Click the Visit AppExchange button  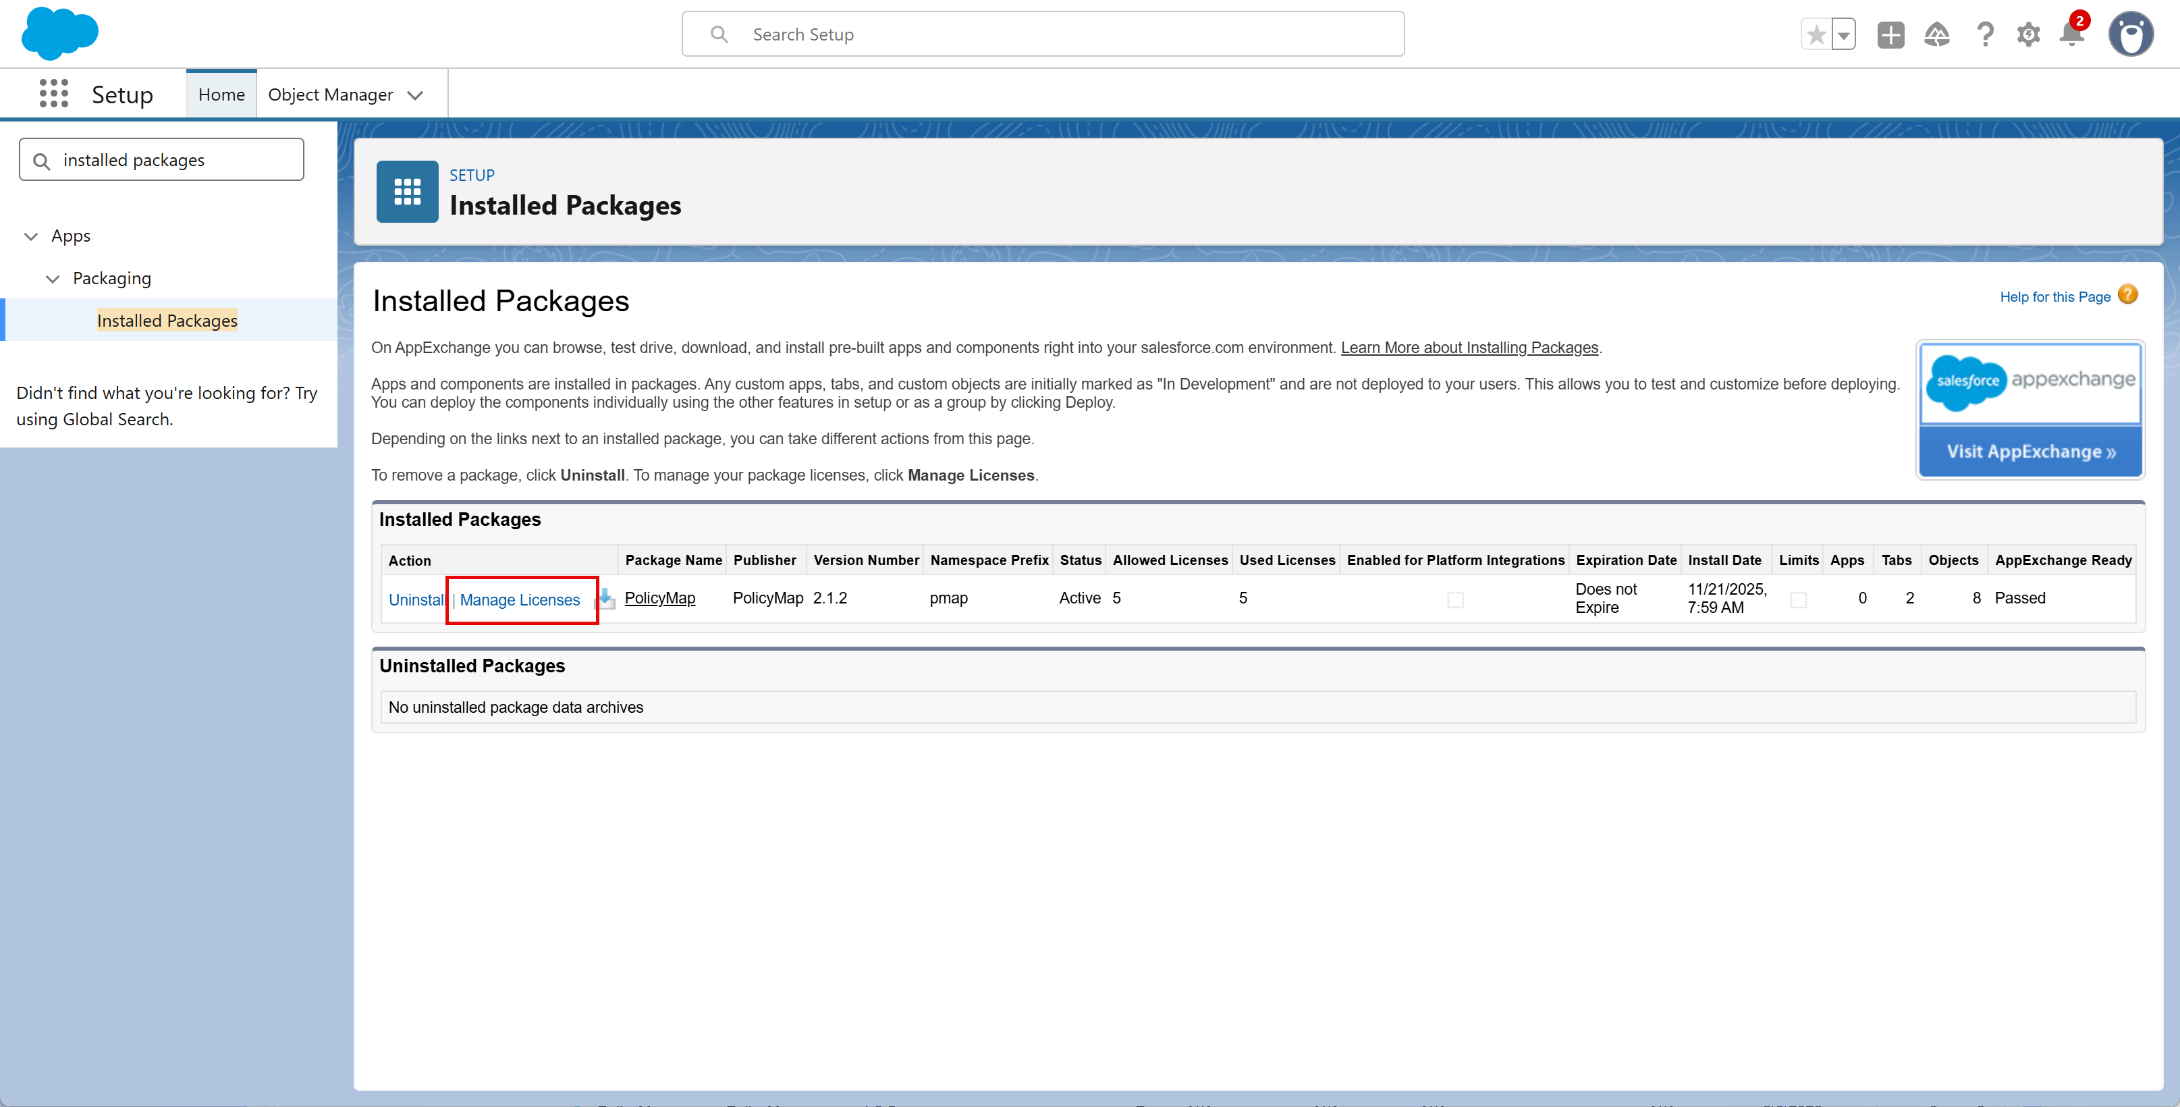pos(2030,452)
